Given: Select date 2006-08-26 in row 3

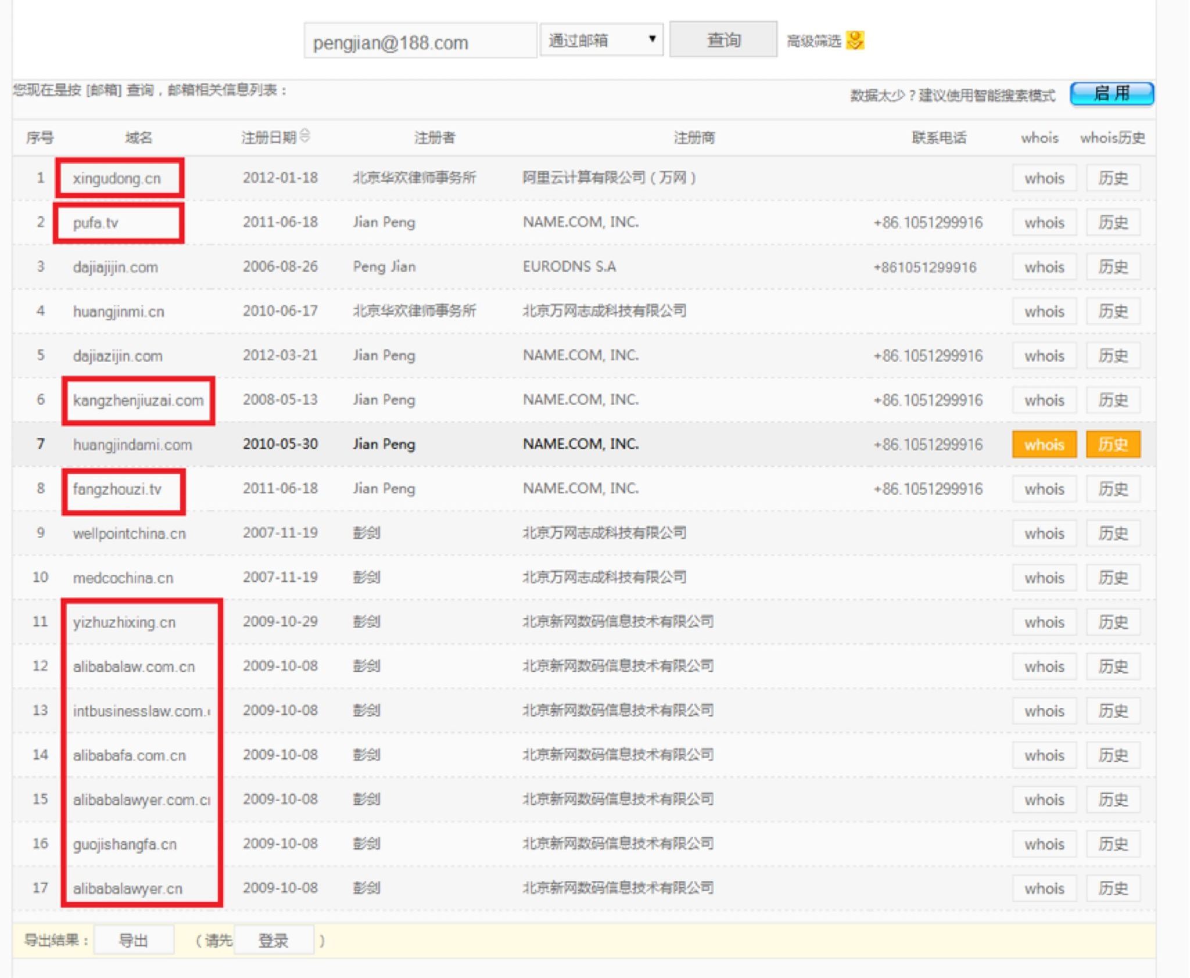Looking at the screenshot, I should (x=280, y=267).
